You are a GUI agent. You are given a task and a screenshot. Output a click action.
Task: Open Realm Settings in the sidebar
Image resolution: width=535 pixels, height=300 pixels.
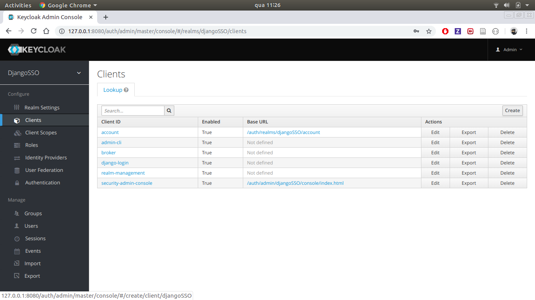tap(42, 107)
